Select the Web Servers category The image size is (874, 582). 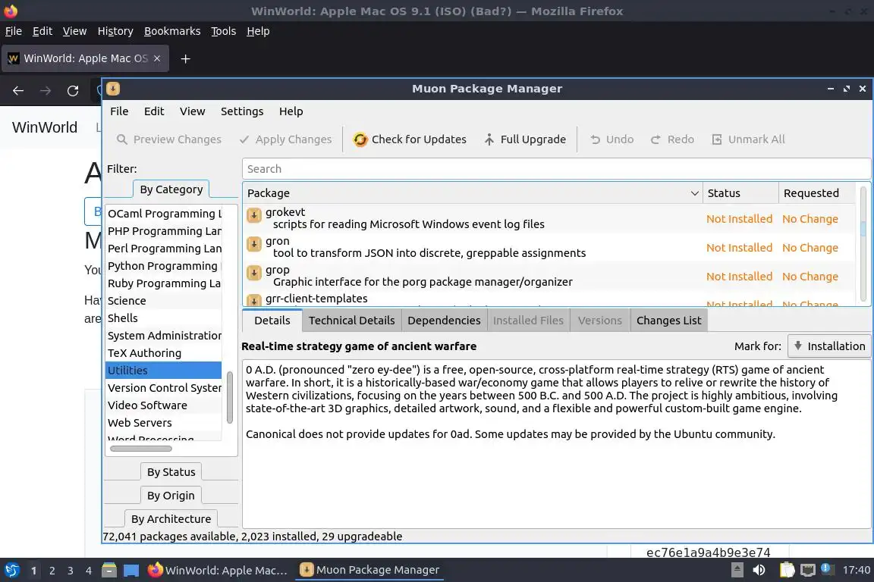coord(163,423)
